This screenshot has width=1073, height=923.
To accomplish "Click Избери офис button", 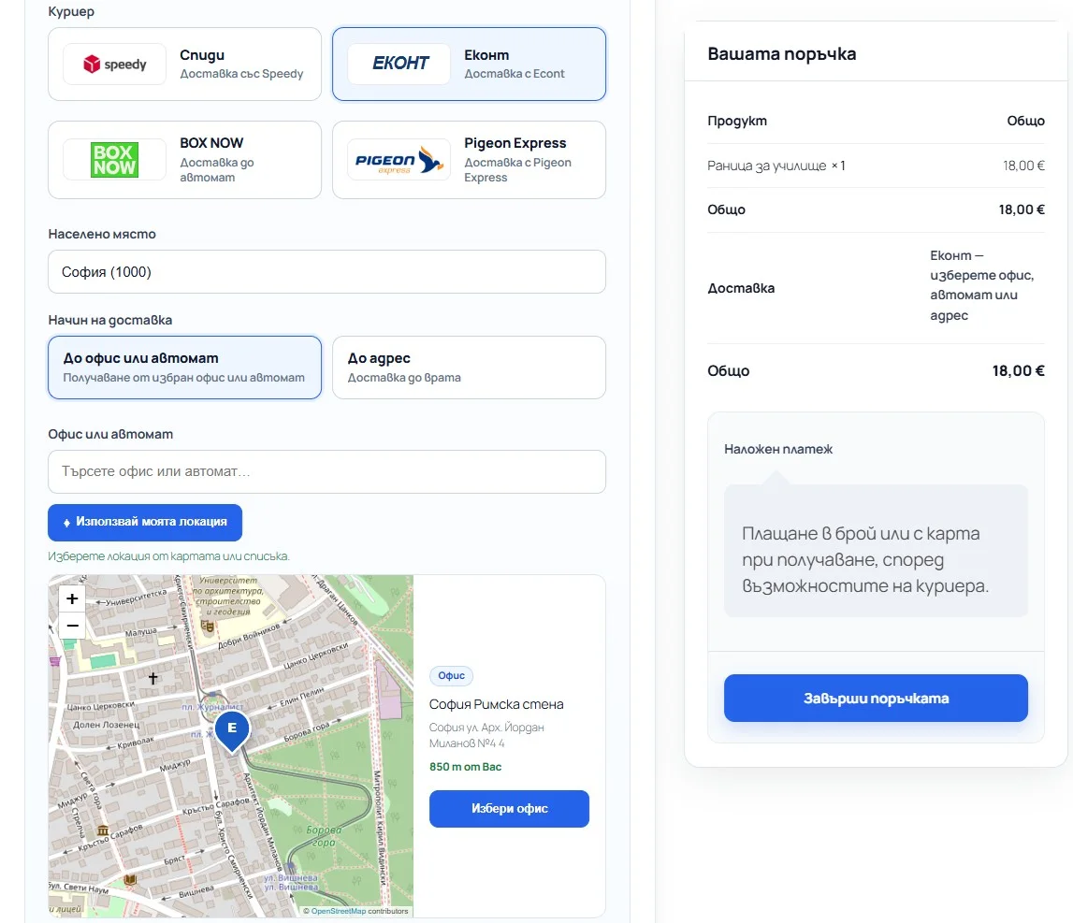I will (x=509, y=809).
